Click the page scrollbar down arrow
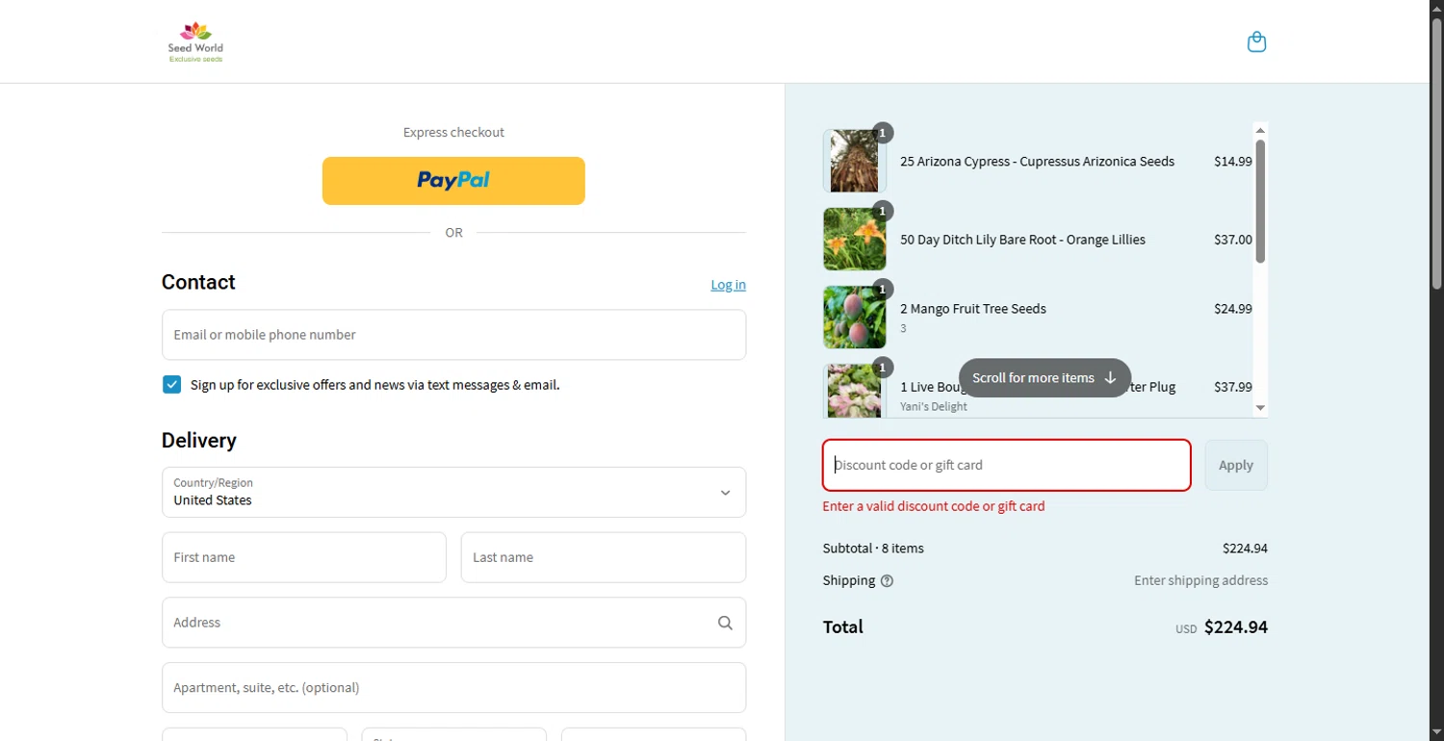The width and height of the screenshot is (1444, 741). [1436, 733]
